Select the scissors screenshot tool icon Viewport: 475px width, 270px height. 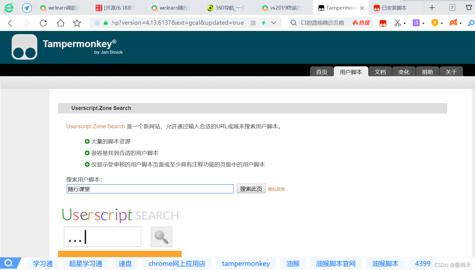(x=397, y=23)
